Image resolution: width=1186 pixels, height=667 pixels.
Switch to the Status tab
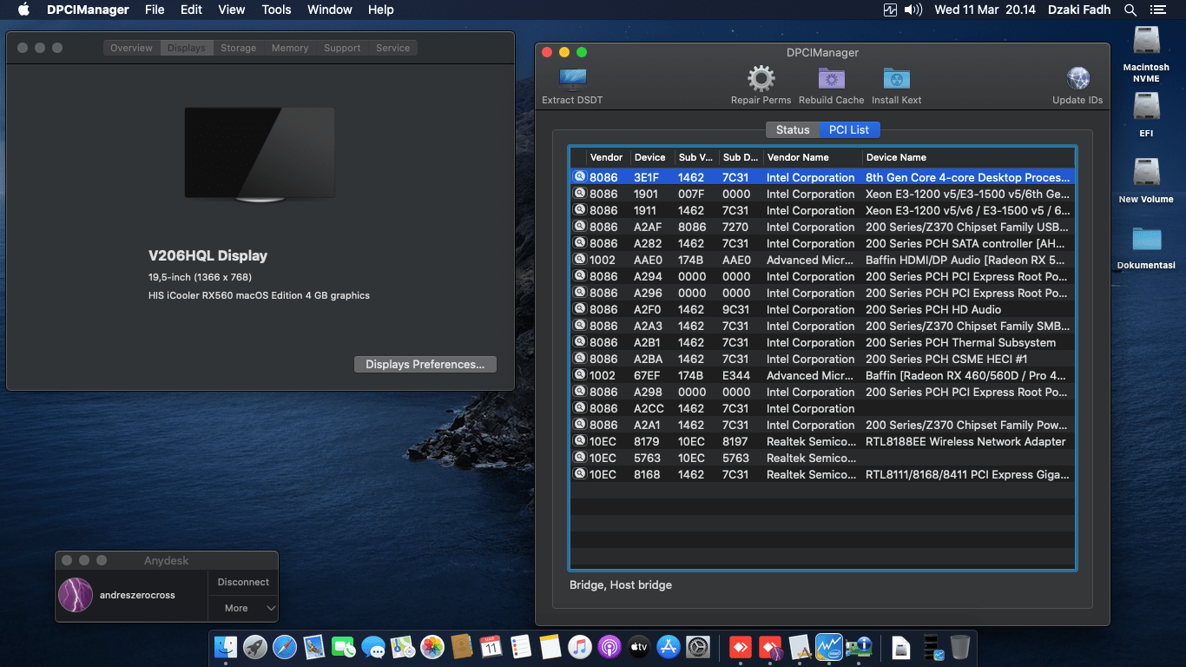[792, 129]
